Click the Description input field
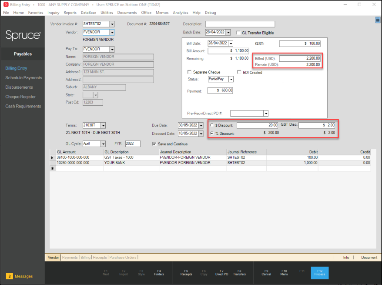 tap(240, 24)
